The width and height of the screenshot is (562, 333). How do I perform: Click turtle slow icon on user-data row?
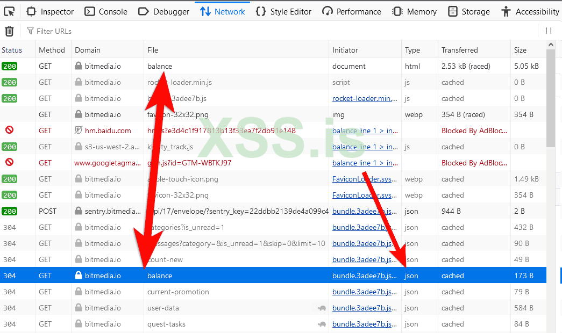(322, 308)
